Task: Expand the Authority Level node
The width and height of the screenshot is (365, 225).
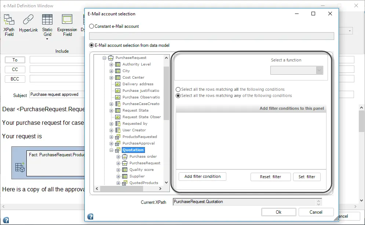Action: click(111, 64)
